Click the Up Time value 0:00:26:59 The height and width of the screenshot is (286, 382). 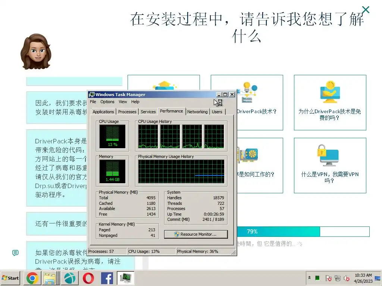pyautogui.click(x=214, y=214)
